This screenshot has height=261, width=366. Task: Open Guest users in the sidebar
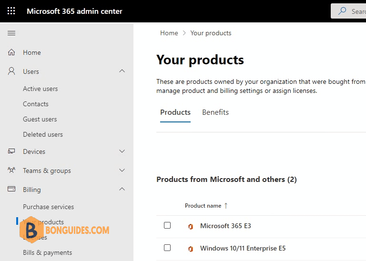40,119
